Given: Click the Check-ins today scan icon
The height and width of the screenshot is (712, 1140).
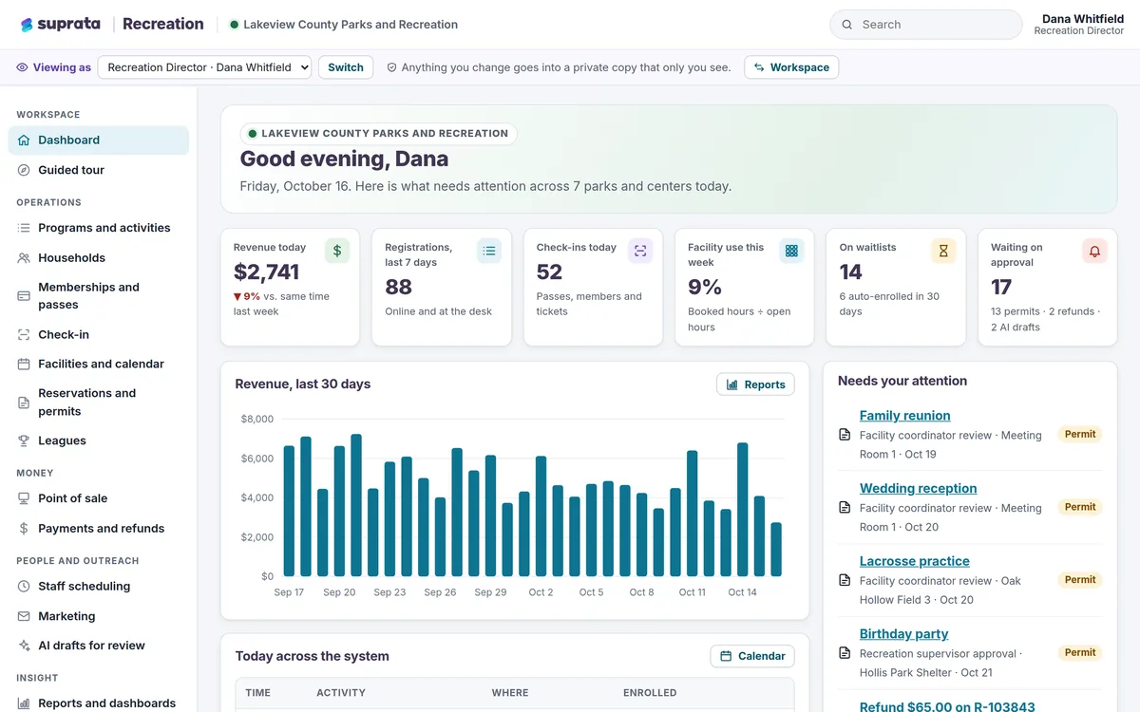Looking at the screenshot, I should (x=640, y=251).
